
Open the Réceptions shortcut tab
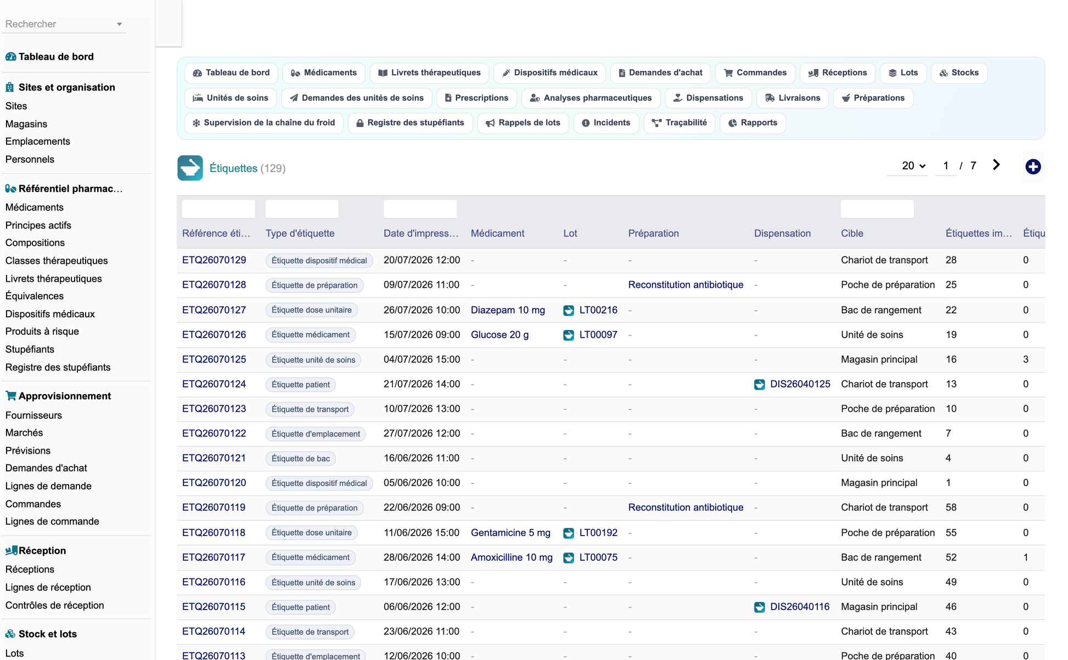[x=837, y=73]
